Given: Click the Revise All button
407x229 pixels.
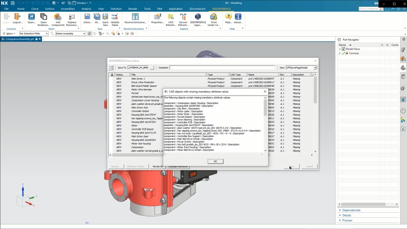Looking at the screenshot, I should [x=157, y=166].
